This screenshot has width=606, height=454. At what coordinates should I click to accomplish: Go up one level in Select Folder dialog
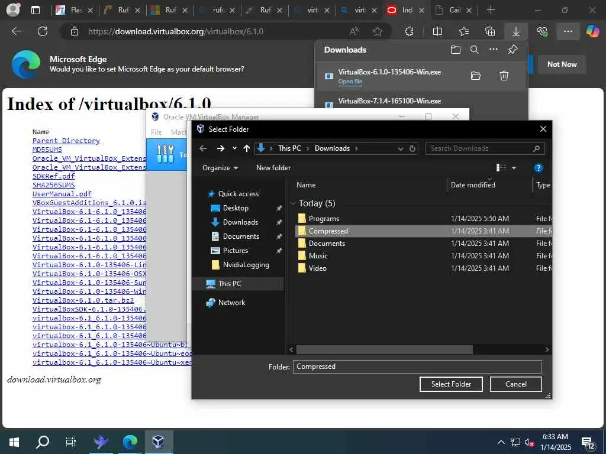247,148
